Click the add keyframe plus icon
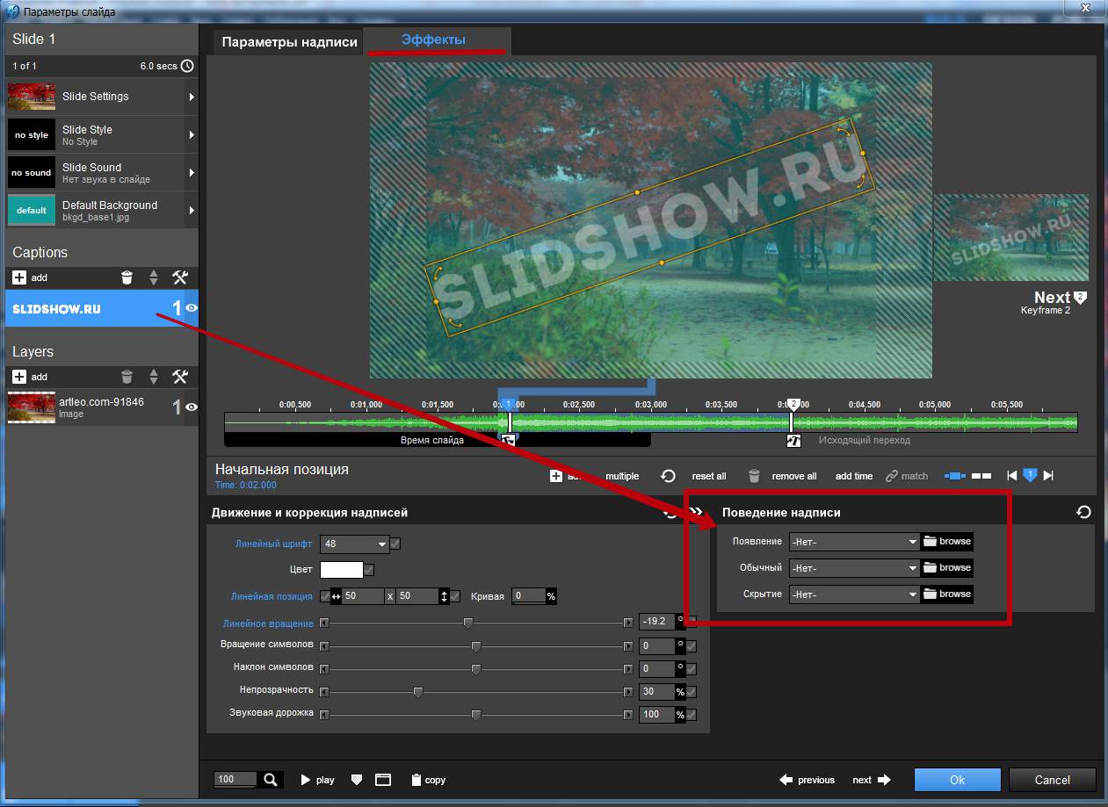Viewport: 1108px width, 807px height. click(x=555, y=476)
